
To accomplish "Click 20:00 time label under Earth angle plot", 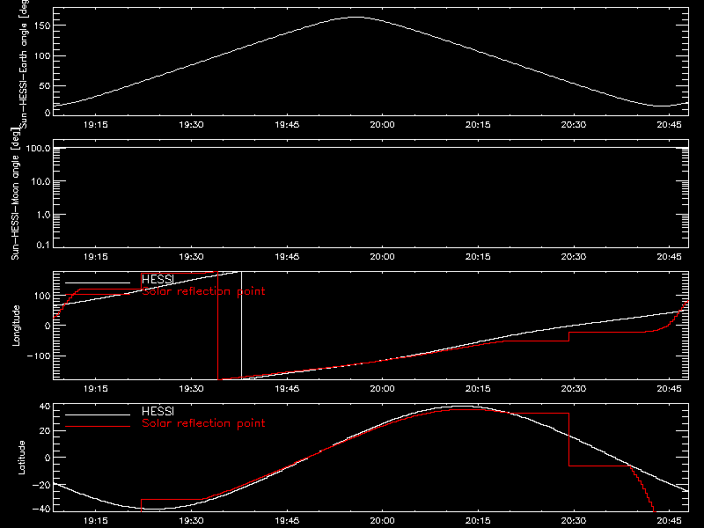I will tap(382, 125).
